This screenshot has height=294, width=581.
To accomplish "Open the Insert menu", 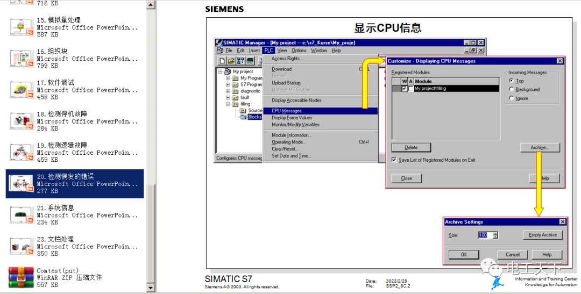I will coord(254,51).
